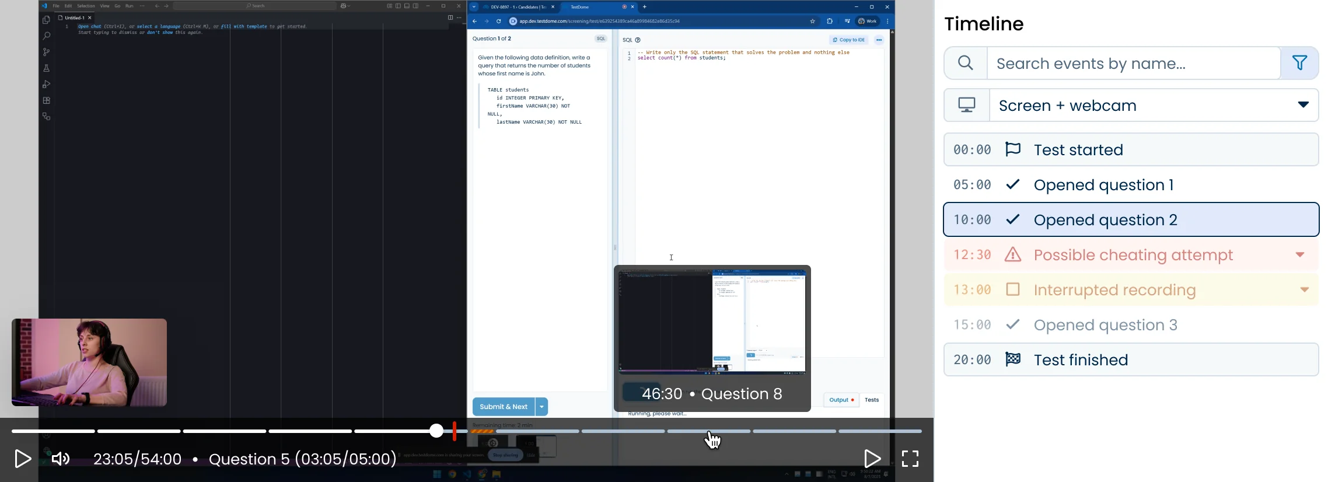1328x482 pixels.
Task: Open VS Code Run and Debug icon
Action: (46, 85)
